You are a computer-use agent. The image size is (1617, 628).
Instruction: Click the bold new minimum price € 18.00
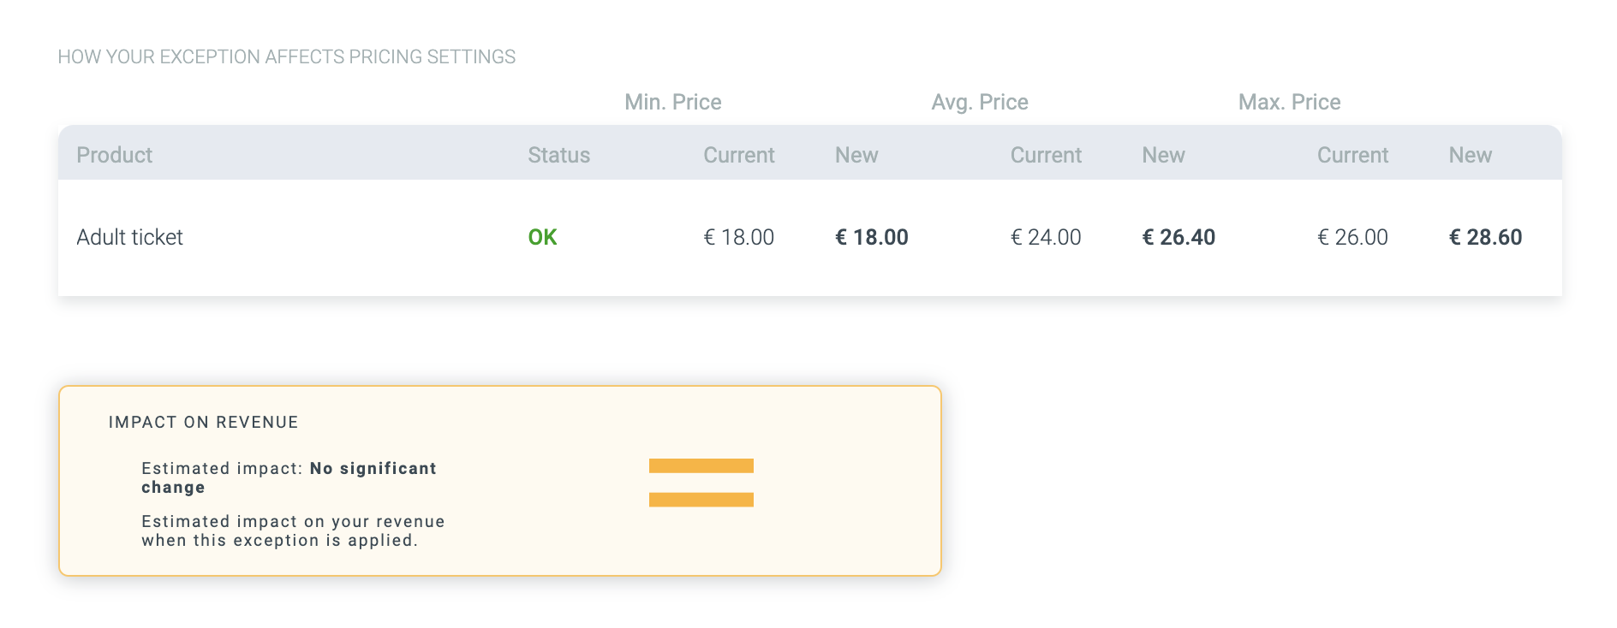(871, 238)
